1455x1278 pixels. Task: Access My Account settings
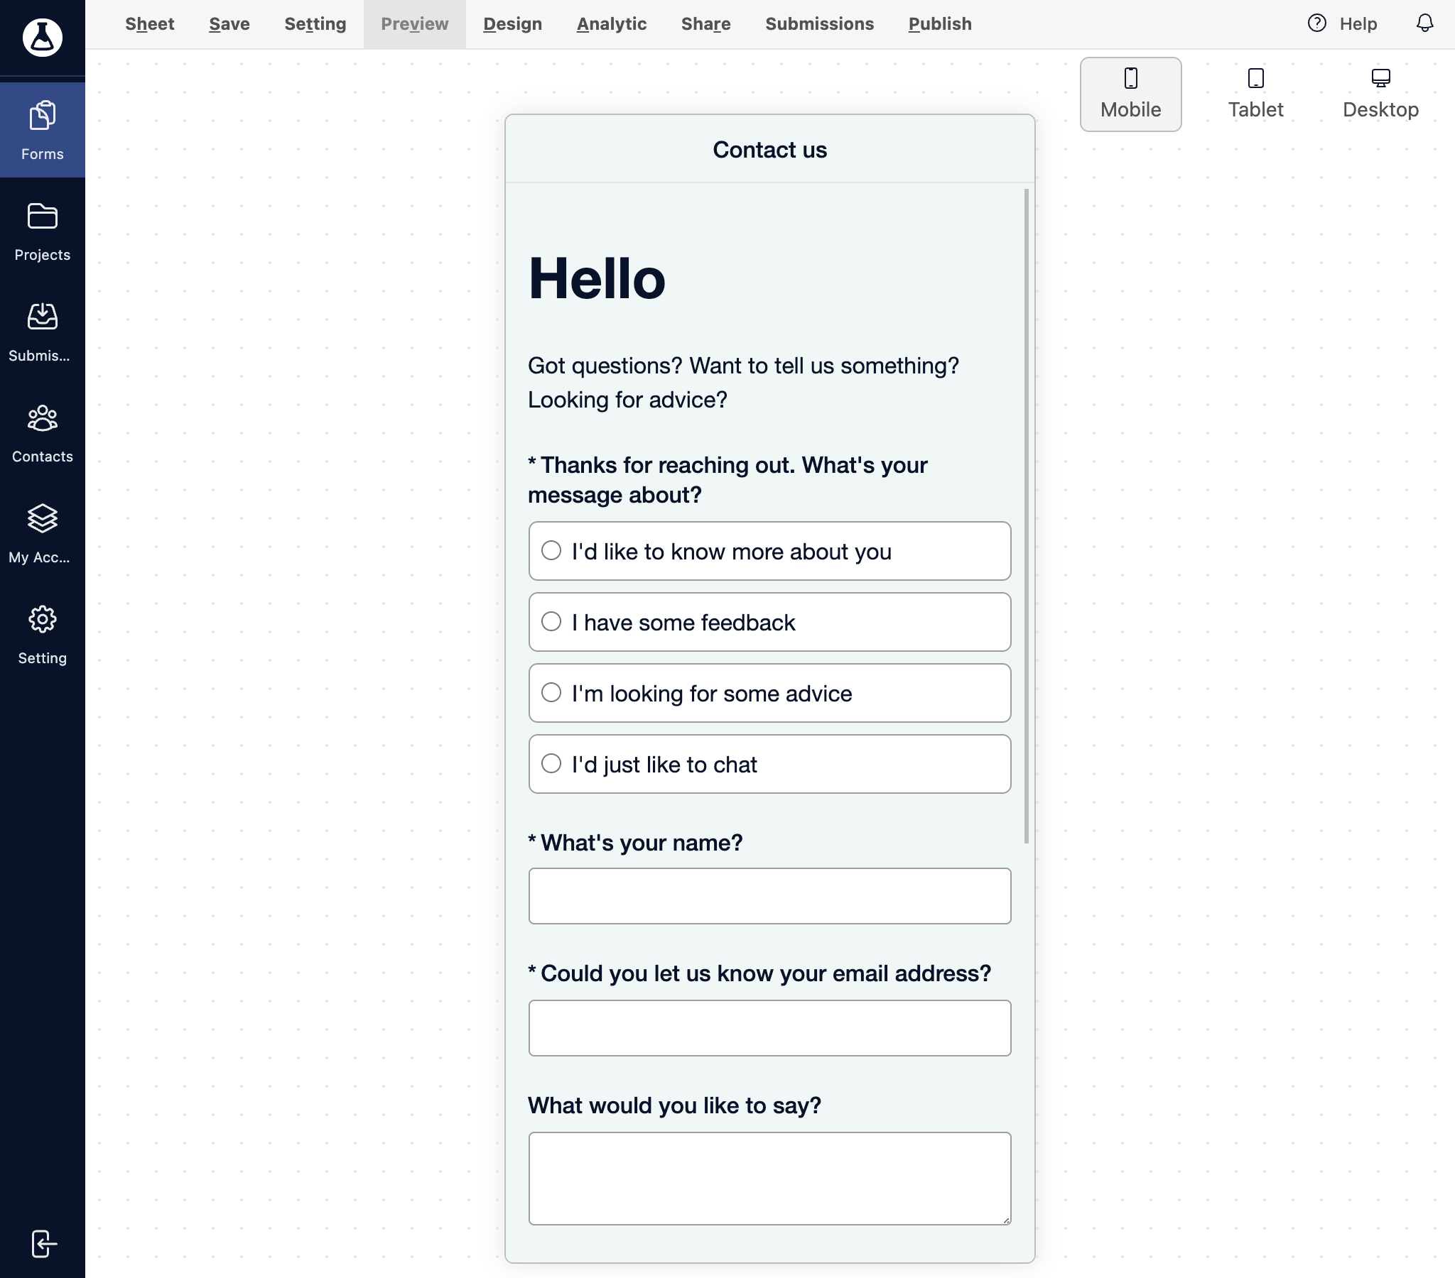[x=42, y=532]
